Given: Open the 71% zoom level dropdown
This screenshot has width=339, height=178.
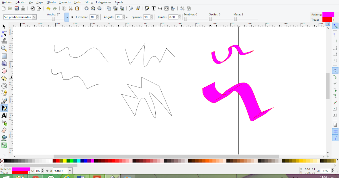Looking at the screenshot, I should [326, 171].
